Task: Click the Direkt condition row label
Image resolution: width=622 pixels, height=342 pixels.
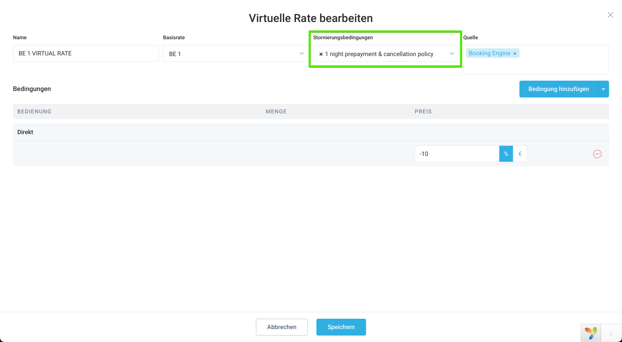Action: (25, 132)
